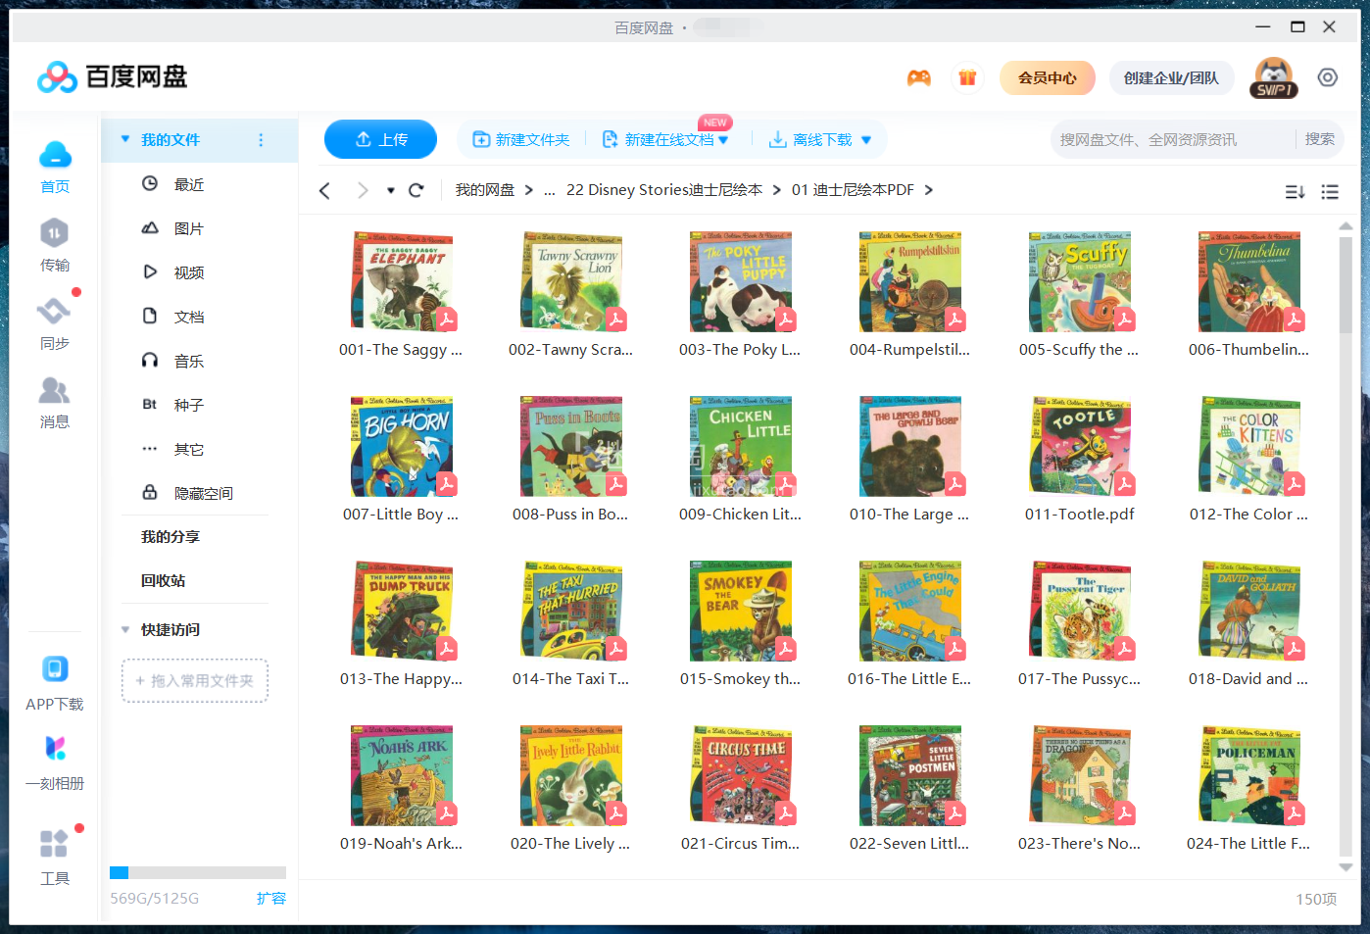Viewport: 1370px width, 934px height.
Task: Open the 传输 transfer panel
Action: click(x=55, y=245)
